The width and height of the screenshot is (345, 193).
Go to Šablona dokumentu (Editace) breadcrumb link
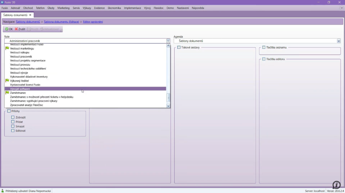tap(61, 22)
